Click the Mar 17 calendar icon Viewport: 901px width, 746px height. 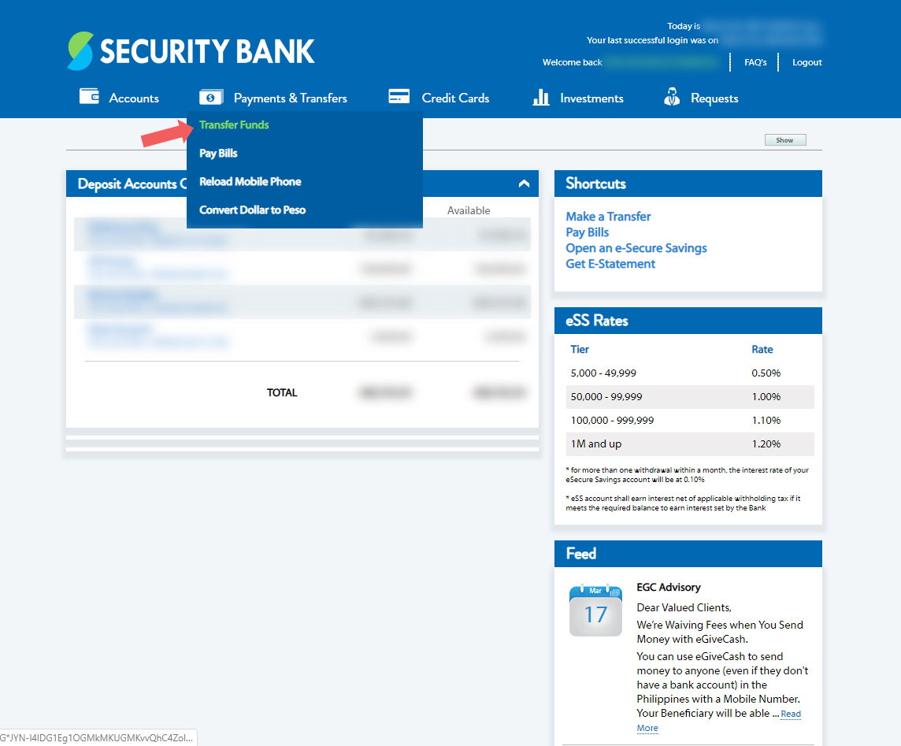click(x=595, y=611)
